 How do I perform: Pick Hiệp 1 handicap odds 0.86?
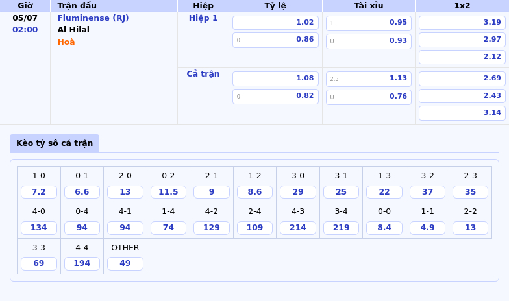pos(275,40)
